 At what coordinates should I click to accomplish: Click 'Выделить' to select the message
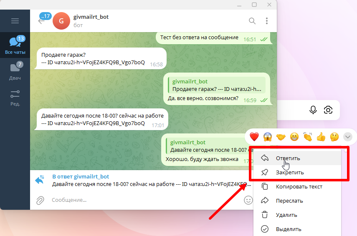coord(288,229)
